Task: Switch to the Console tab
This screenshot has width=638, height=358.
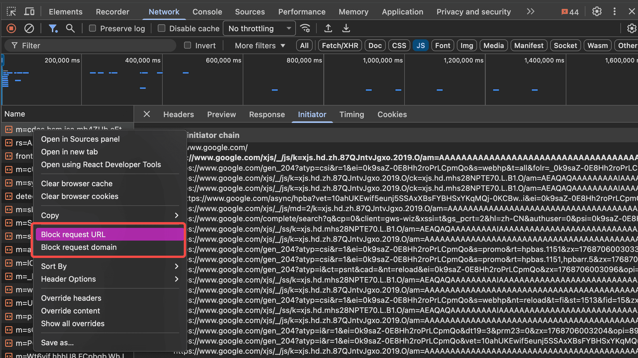Action: coord(207,12)
